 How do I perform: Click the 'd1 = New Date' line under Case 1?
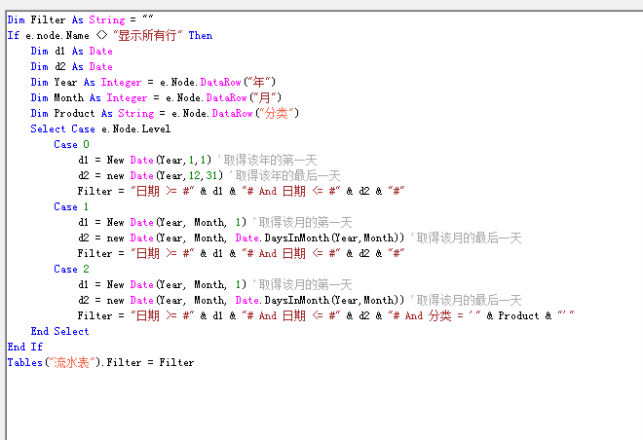point(215,222)
